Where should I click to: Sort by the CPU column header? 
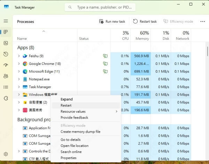(x=121, y=35)
